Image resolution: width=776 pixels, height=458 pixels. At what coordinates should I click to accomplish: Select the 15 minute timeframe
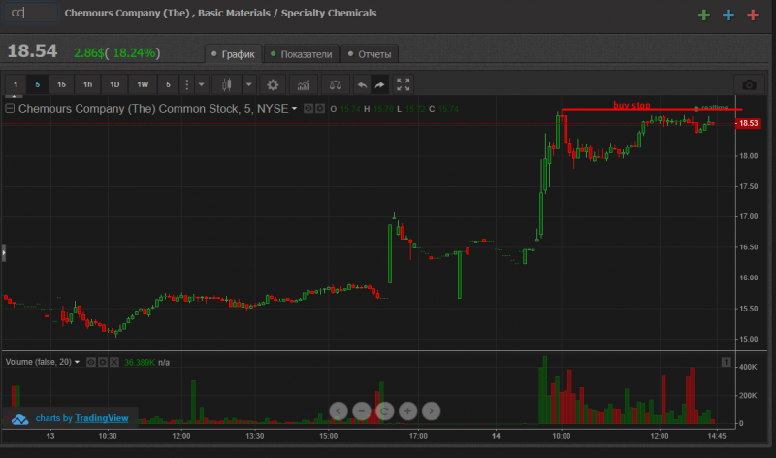(x=61, y=84)
